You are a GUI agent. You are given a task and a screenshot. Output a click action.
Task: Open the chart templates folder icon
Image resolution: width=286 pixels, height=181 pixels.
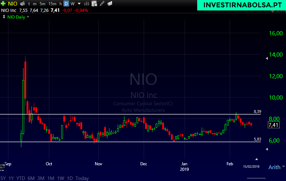pyautogui.click(x=110, y=3)
